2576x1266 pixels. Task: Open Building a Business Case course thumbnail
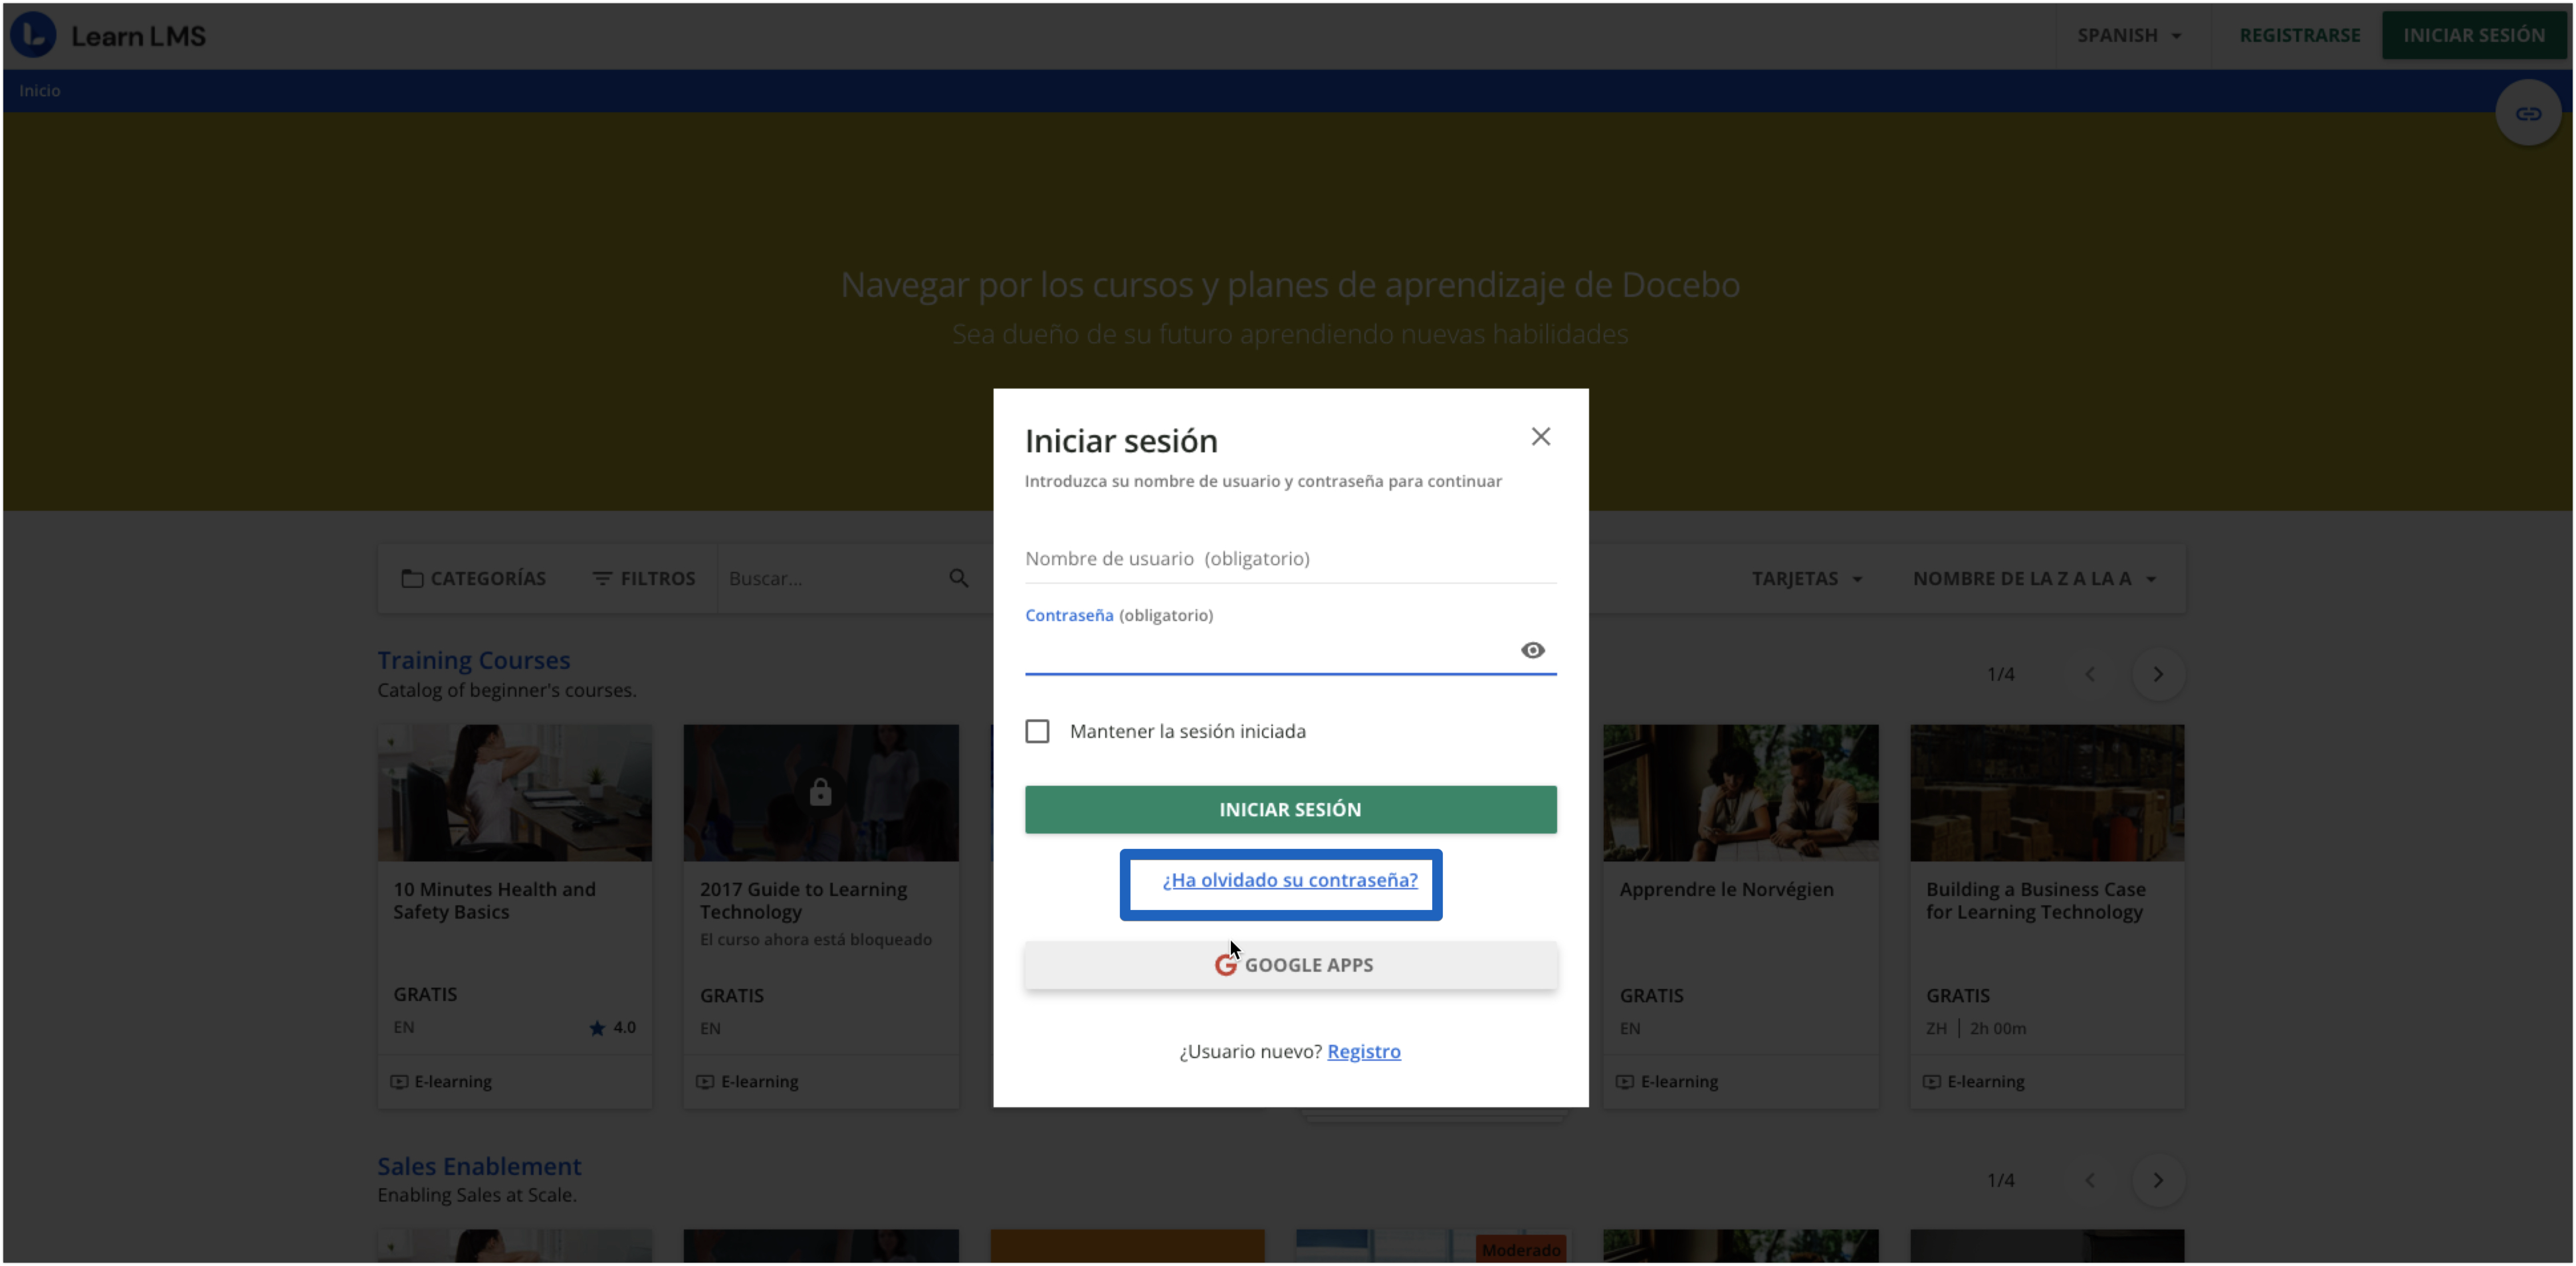[x=2047, y=793]
